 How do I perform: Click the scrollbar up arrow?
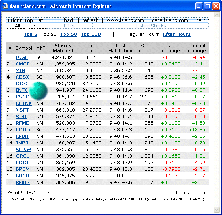(x=217, y=15)
